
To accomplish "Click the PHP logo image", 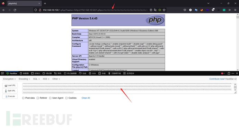I will [155, 20].
